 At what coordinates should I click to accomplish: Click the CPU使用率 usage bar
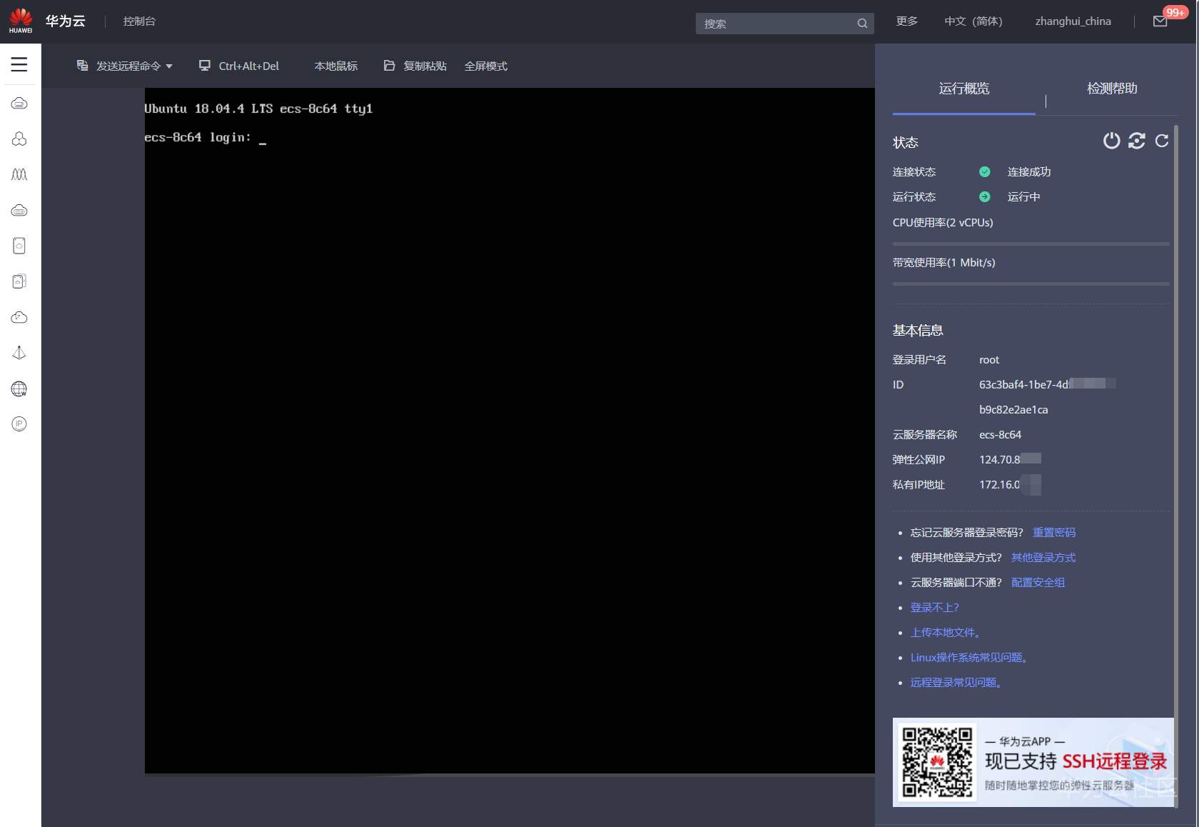point(1031,244)
